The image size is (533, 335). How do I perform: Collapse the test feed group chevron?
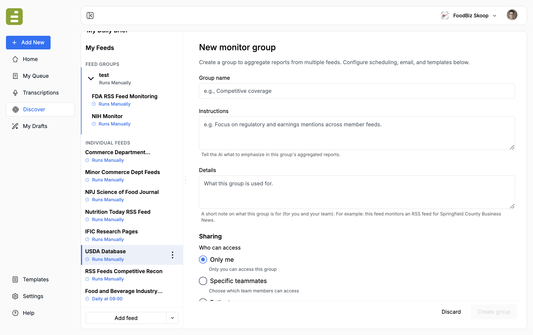pyautogui.click(x=91, y=78)
